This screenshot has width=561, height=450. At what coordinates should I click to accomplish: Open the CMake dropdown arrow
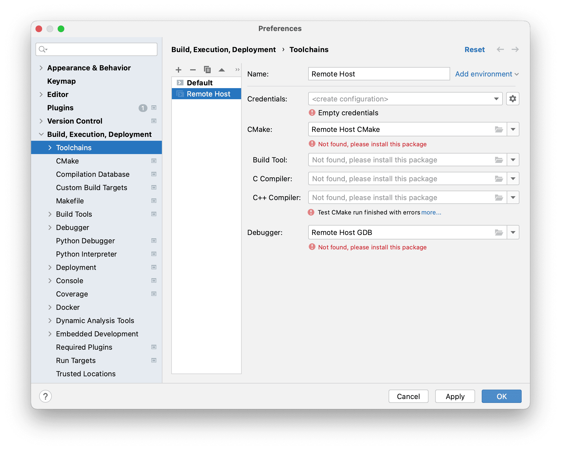click(513, 129)
